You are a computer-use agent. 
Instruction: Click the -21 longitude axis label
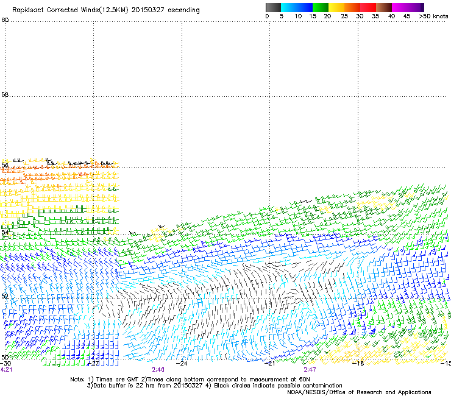[x=269, y=363]
